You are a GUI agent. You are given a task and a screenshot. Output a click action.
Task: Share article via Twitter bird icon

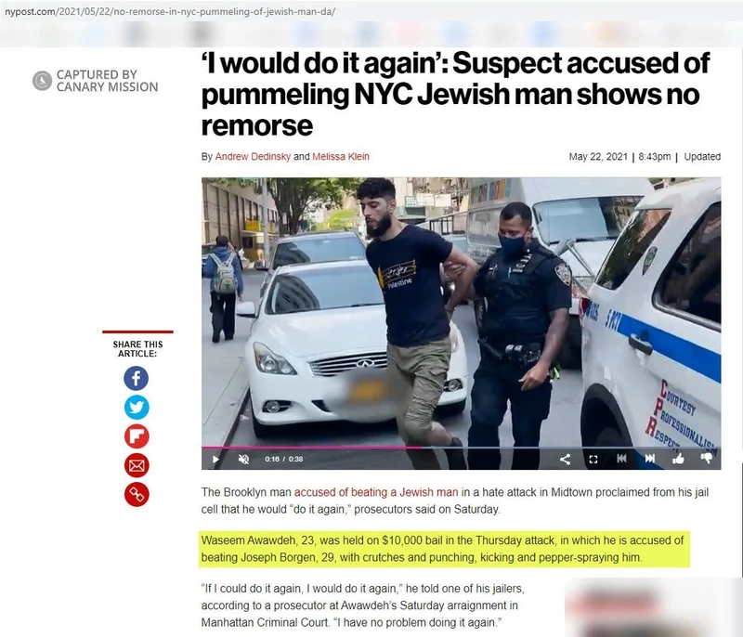tap(136, 408)
